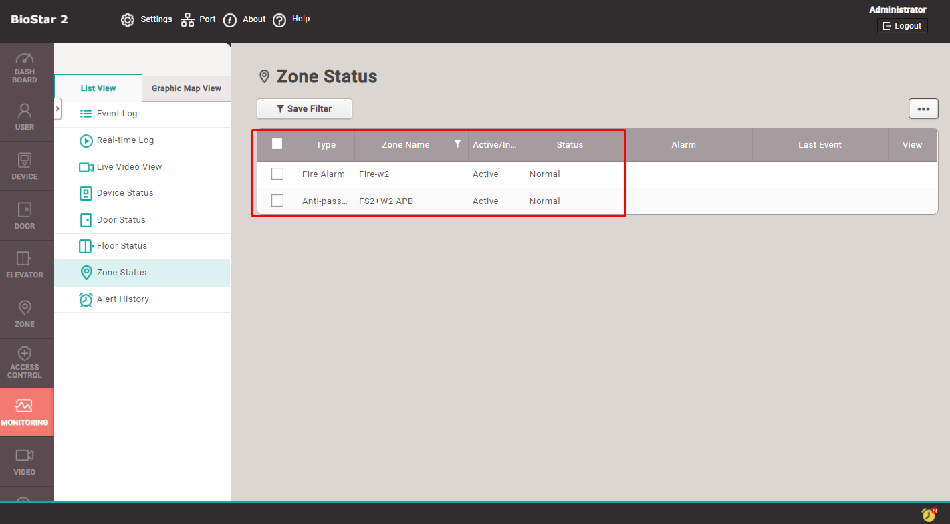
Task: Open the Zone Name column filter
Action: coord(457,144)
